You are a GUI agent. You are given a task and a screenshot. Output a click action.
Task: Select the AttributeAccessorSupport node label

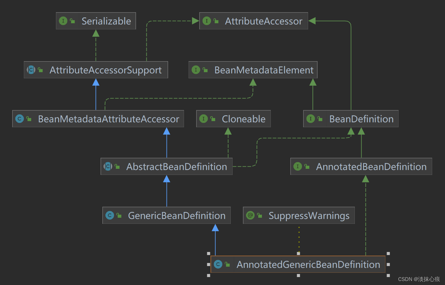(x=106, y=70)
